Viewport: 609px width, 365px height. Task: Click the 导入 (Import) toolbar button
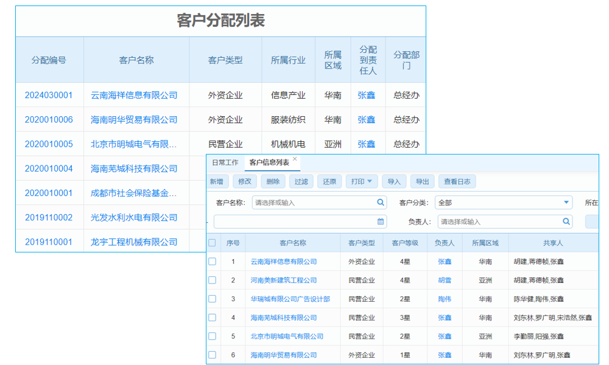point(395,181)
